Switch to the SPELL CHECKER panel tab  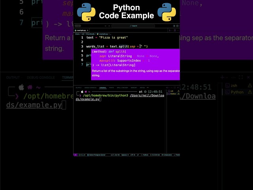122,87
